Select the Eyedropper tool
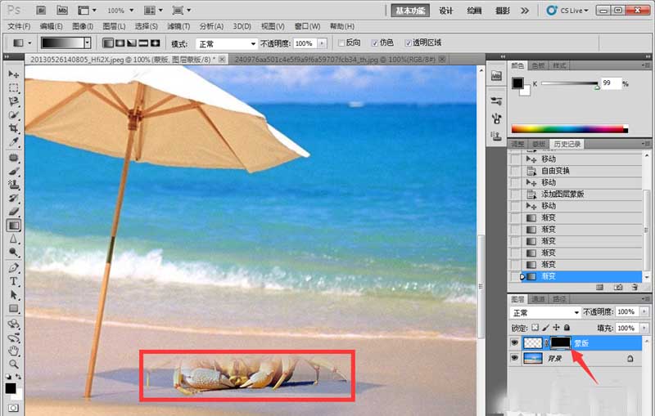 pos(13,142)
